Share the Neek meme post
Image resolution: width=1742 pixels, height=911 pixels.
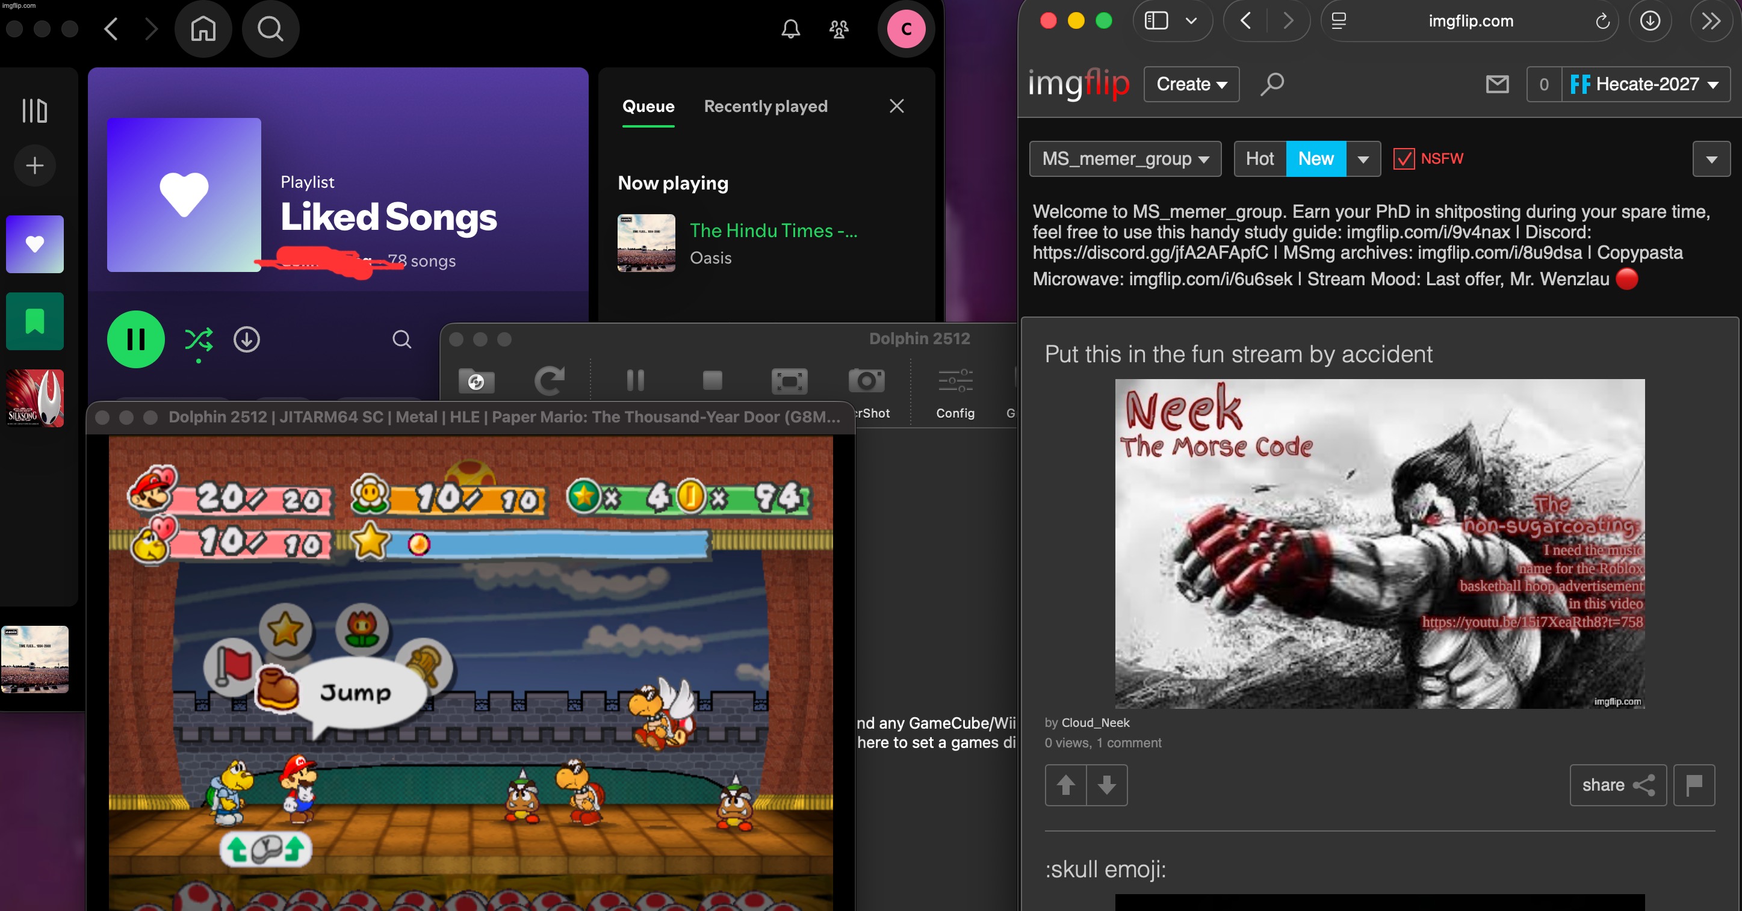pos(1617,785)
